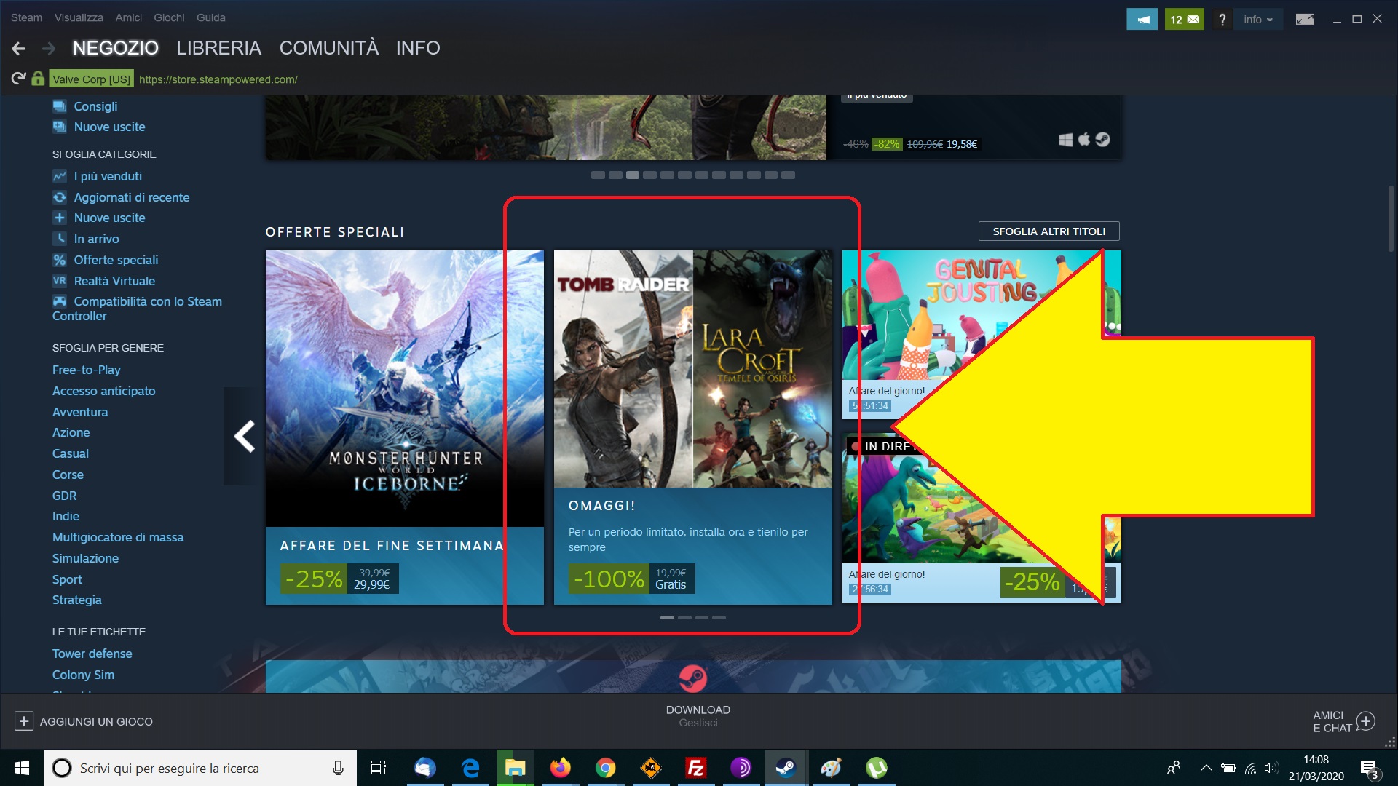
Task: Click the Steam logo banner at bottom
Action: click(x=693, y=677)
